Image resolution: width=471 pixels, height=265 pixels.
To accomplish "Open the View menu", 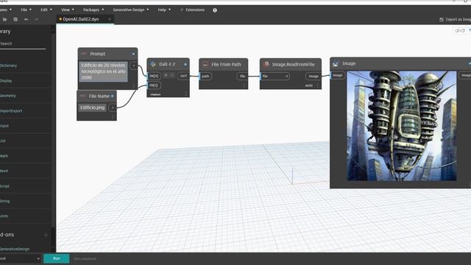I will point(68,10).
